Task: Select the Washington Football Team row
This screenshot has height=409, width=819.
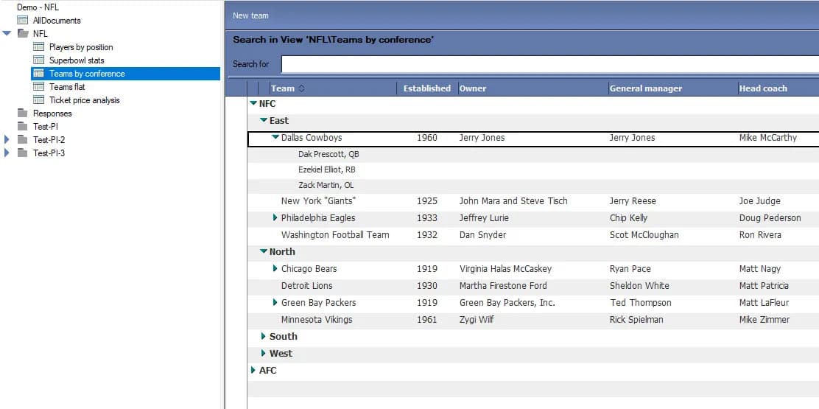Action: [532, 234]
